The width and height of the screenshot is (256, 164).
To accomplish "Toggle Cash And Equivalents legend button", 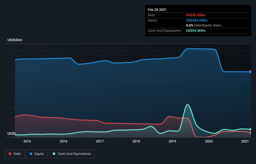I will (72, 154).
